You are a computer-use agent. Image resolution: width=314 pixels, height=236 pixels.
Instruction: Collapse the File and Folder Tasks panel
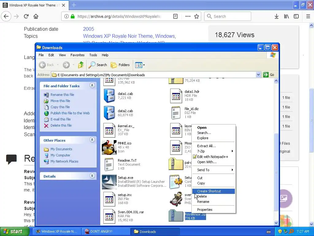point(92,85)
